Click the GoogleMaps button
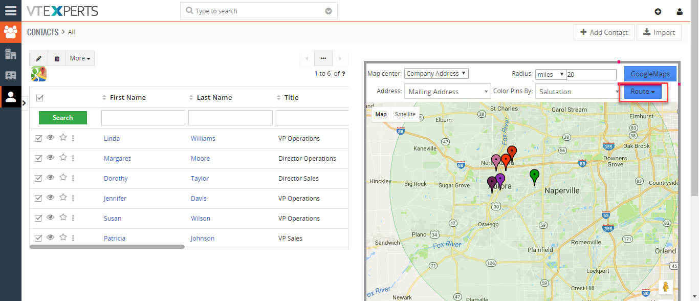Screen dimensions: 699x301 coord(650,74)
